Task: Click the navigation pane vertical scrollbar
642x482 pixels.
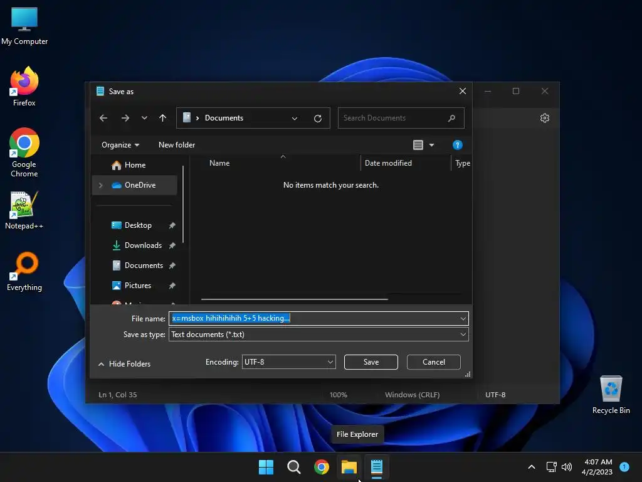Action: (183, 204)
